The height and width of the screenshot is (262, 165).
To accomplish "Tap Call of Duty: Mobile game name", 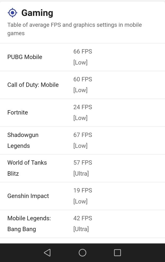I will click(x=33, y=85).
